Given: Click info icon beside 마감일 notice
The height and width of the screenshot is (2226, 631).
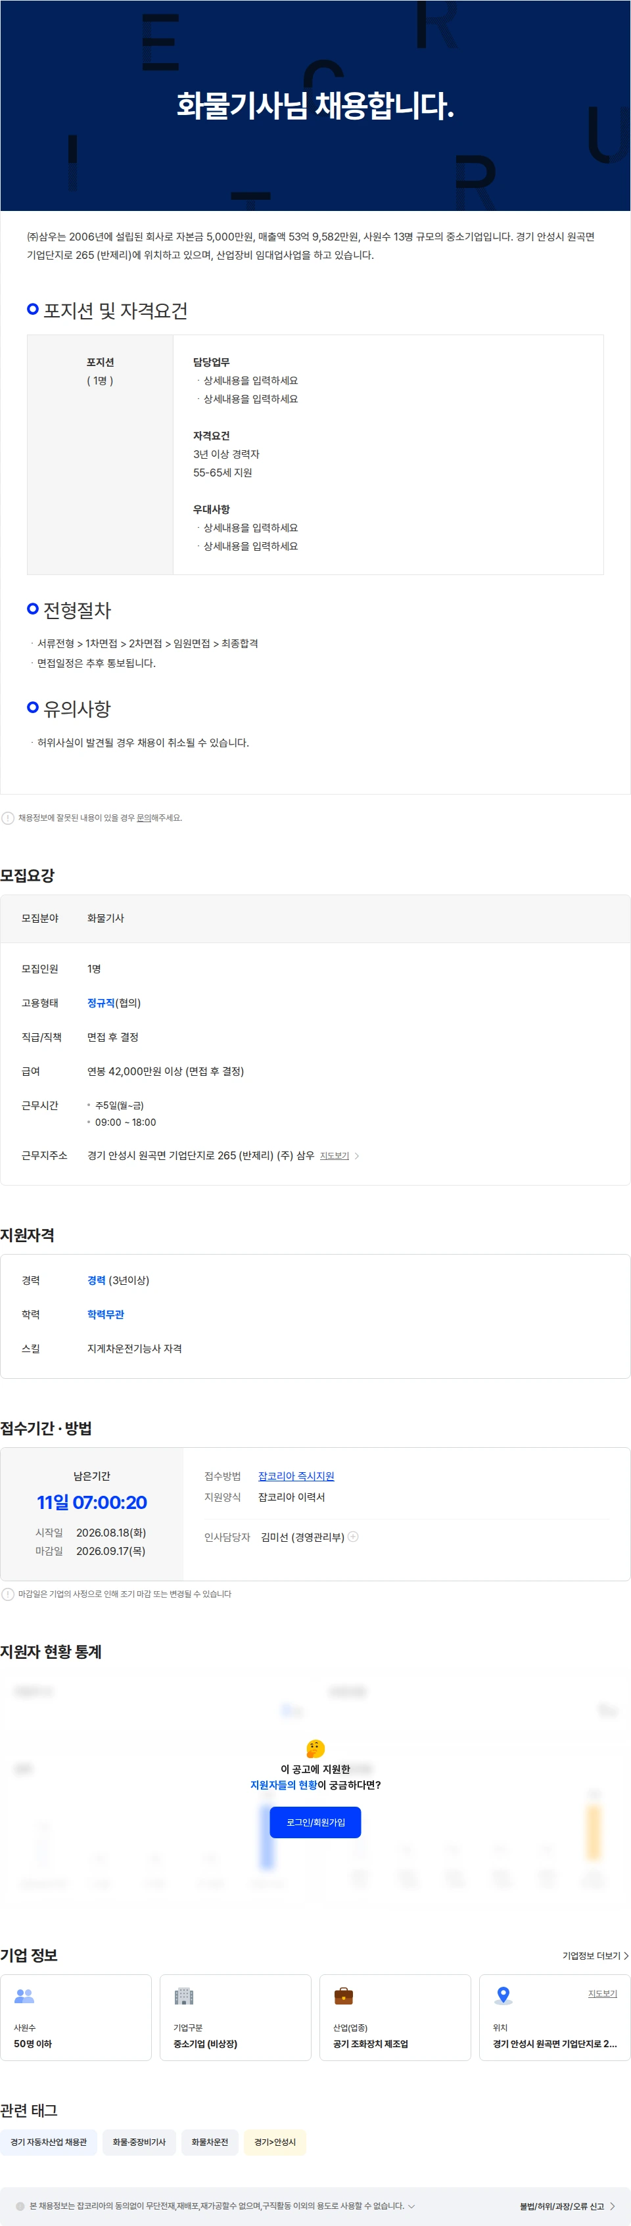Looking at the screenshot, I should point(8,1594).
